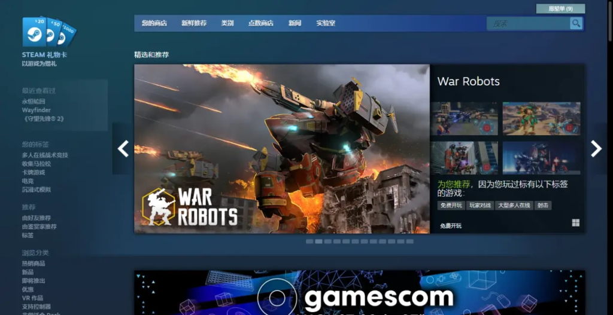Go to the previous featured game arrow
The image size is (613, 315).
(123, 149)
